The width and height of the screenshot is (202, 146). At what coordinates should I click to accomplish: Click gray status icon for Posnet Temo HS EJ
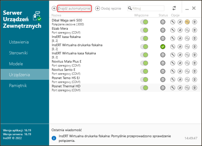click(x=163, y=80)
